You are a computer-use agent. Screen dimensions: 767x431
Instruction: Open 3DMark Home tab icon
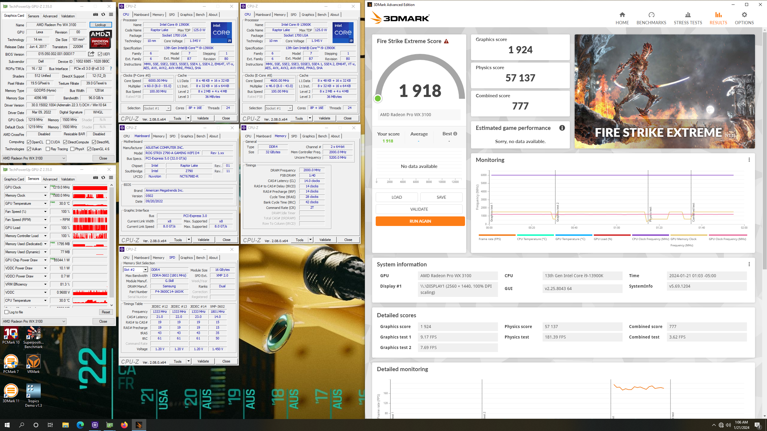[622, 15]
